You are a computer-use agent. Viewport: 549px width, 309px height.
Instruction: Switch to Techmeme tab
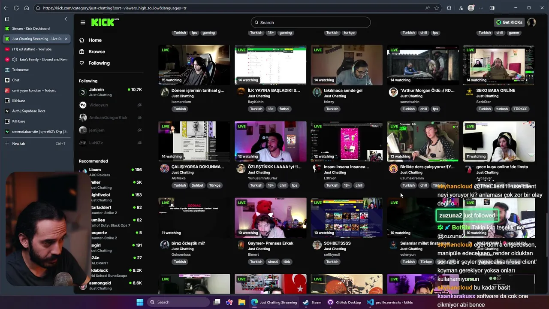[x=36, y=70]
